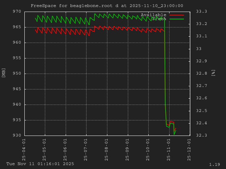
Task: Select the Available legend label
Action: (153, 15)
